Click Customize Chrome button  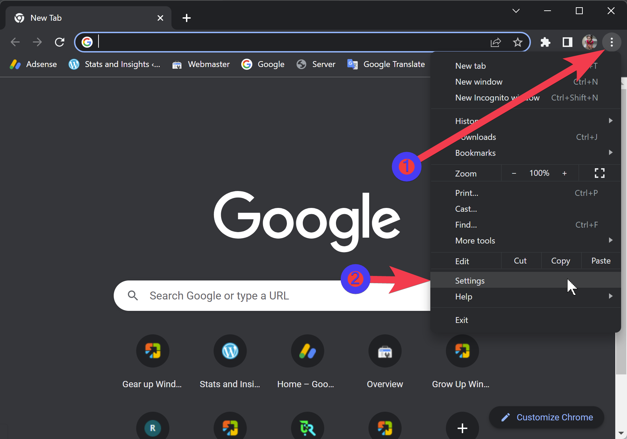[546, 417]
